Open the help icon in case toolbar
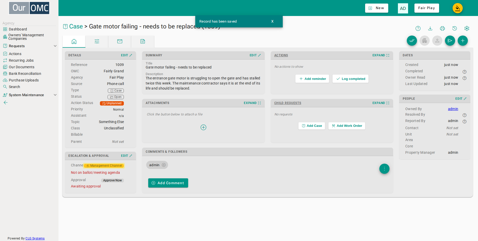 (x=418, y=28)
